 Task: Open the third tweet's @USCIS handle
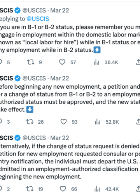(x=34, y=138)
